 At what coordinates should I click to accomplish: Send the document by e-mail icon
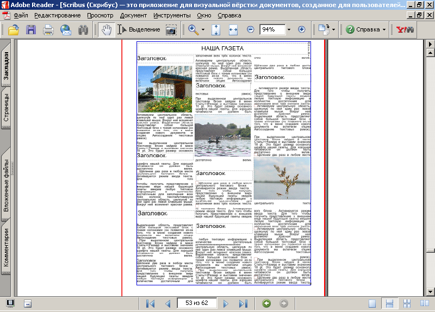click(x=66, y=29)
